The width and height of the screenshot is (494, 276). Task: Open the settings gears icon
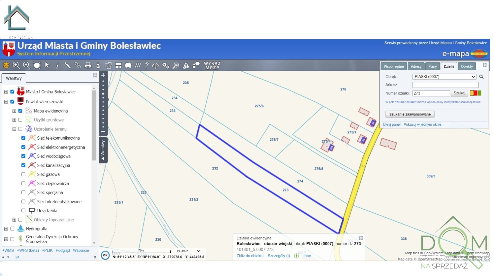tap(165, 65)
